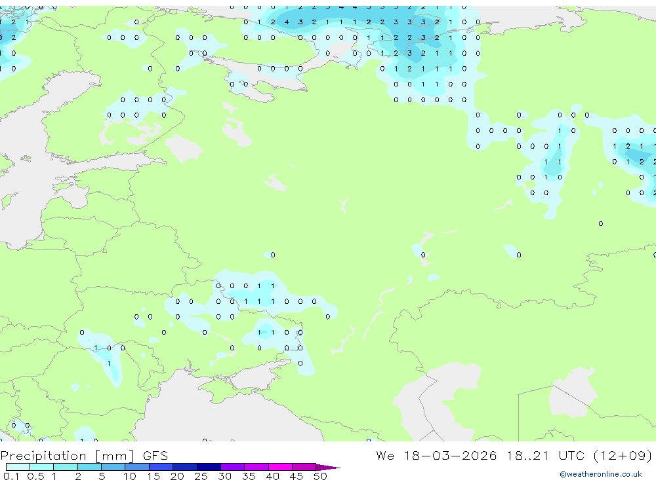Screen dimensions: 656x480
Task: Pick the 1–2 mm legend color swatch
Action: pos(66,467)
